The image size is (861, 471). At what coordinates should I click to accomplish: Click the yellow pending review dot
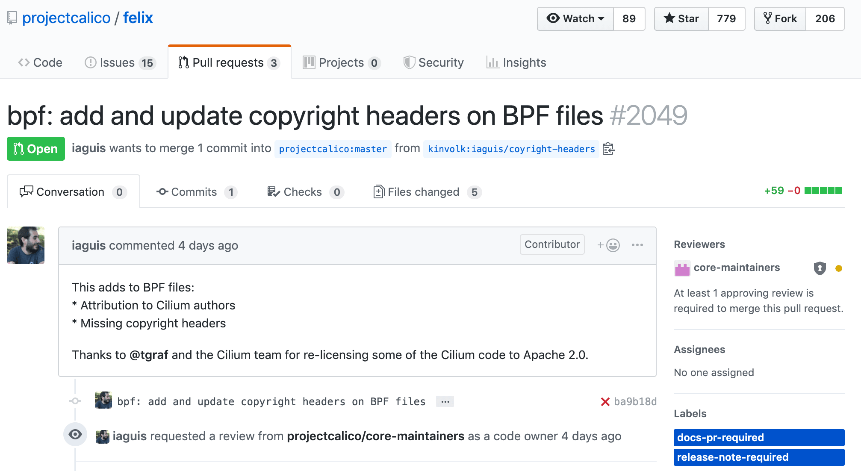pyautogui.click(x=839, y=268)
